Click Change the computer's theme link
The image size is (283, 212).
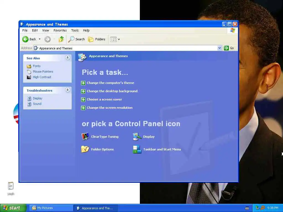coord(111,83)
